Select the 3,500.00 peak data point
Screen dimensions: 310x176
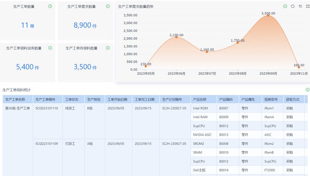[x=268, y=15]
